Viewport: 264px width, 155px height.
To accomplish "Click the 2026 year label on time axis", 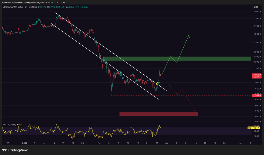I will pos(25,143).
